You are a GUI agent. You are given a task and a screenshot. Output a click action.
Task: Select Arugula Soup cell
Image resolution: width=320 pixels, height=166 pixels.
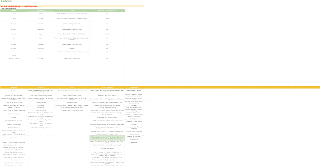[72, 102]
